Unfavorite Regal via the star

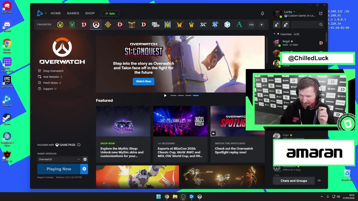[x=292, y=41]
